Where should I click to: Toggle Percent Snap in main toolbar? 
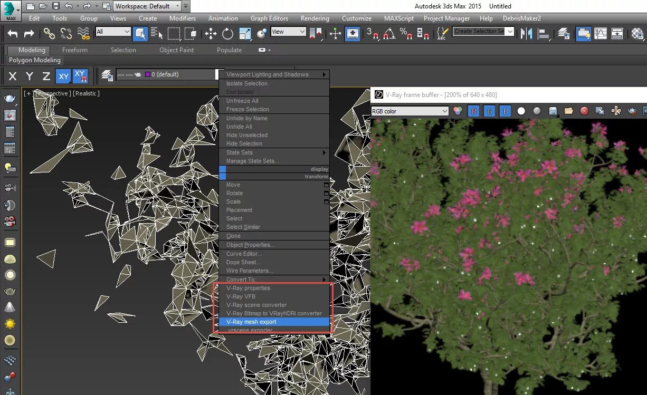coord(406,34)
